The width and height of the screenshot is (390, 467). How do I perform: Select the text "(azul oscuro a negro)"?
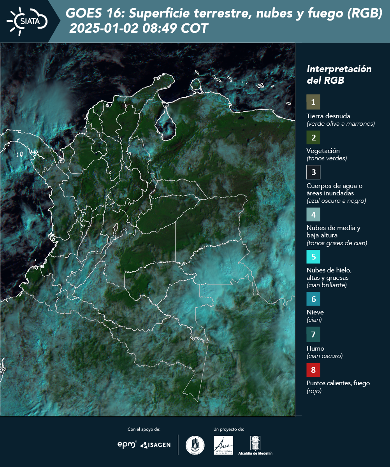[x=336, y=201]
